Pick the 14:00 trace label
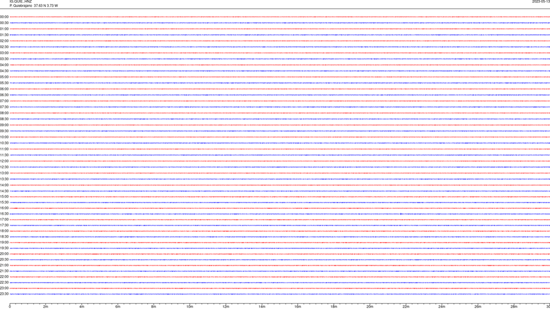Image resolution: width=550 pixels, height=309 pixels. pyautogui.click(x=4, y=185)
